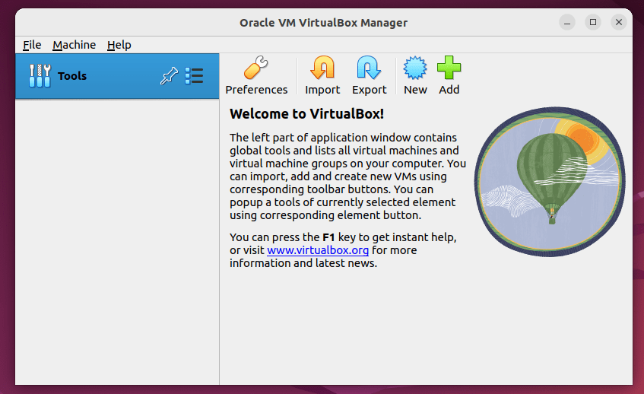Open the File menu
The height and width of the screenshot is (394, 644).
point(32,45)
